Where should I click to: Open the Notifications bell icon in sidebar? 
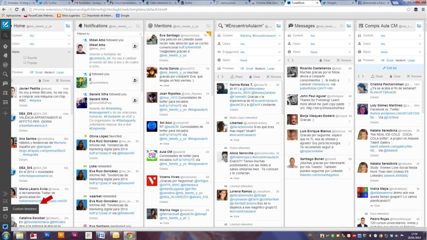click(5, 56)
